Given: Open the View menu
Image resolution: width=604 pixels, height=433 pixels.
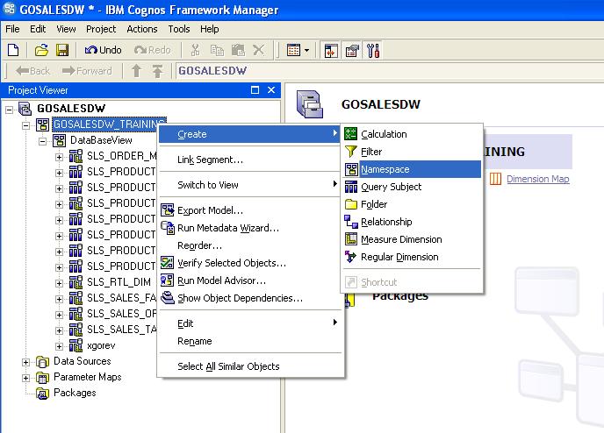Looking at the screenshot, I should [66, 29].
